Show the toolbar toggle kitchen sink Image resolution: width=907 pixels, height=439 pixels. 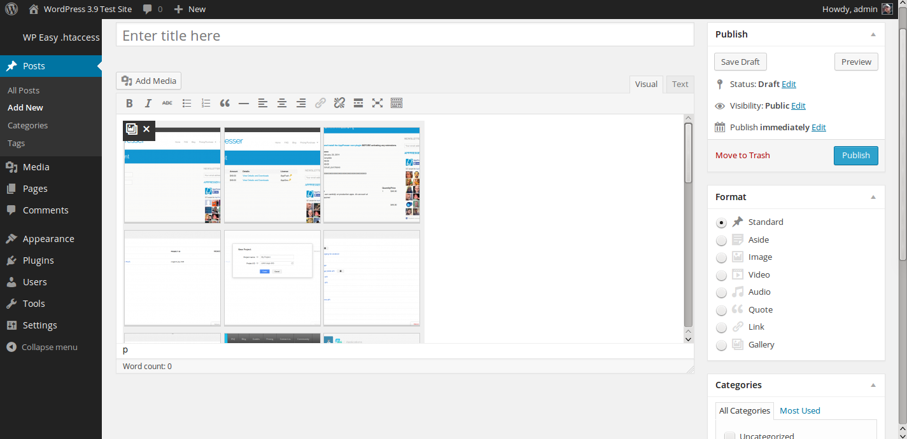[397, 103]
